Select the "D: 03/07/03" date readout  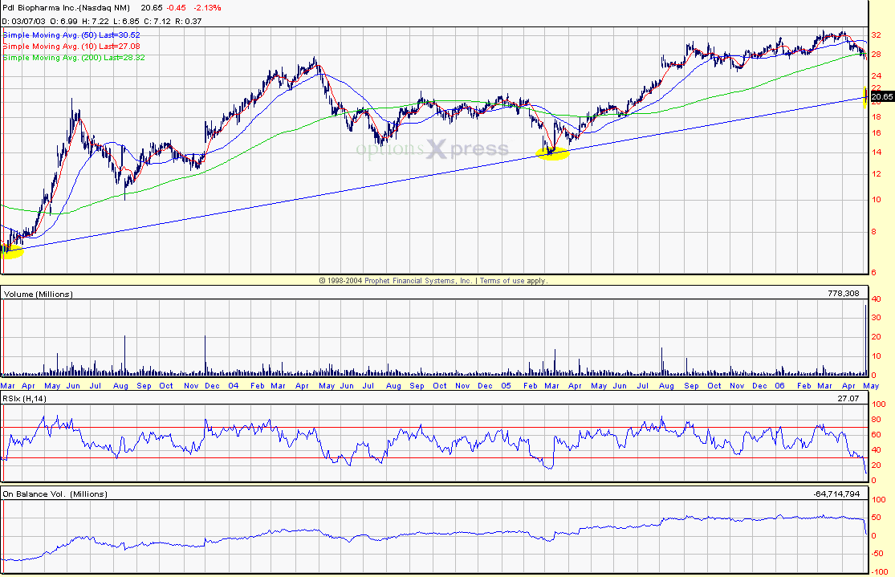coord(24,21)
